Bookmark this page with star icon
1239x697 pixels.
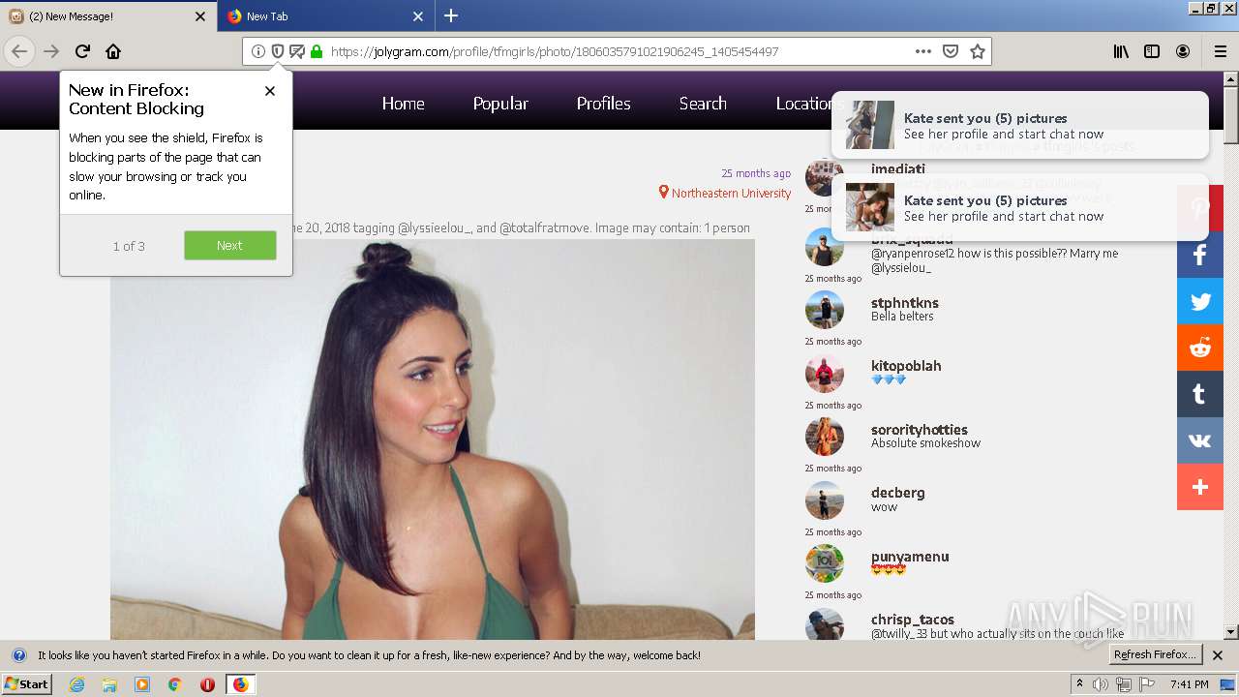978,51
